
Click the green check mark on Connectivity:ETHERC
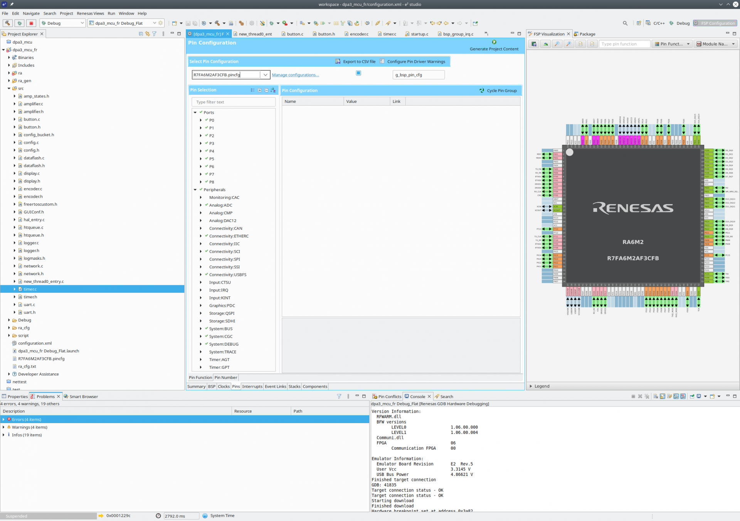207,236
